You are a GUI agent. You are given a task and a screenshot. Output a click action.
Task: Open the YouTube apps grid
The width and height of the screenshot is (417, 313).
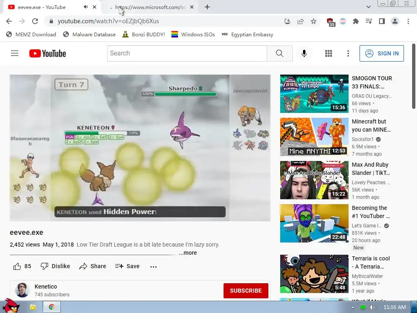click(329, 53)
